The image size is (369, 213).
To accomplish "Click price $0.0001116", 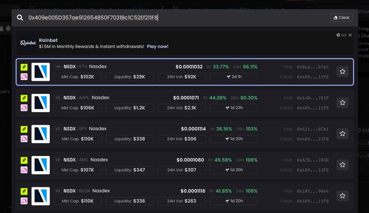I will (193, 191).
